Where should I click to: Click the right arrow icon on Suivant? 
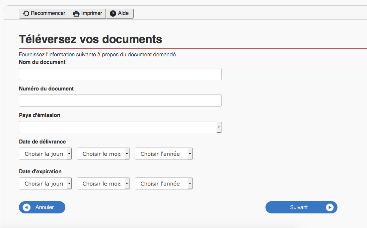click(x=329, y=207)
